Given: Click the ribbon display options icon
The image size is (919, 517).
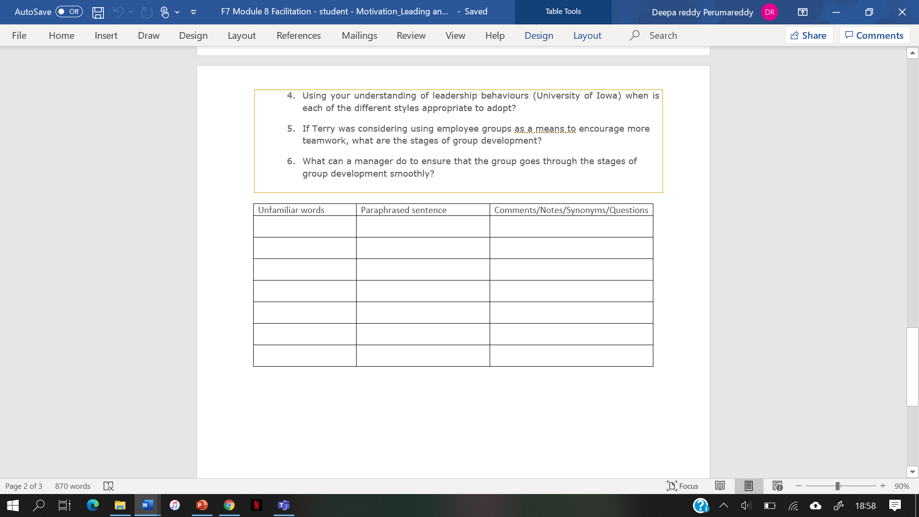Looking at the screenshot, I should [803, 12].
